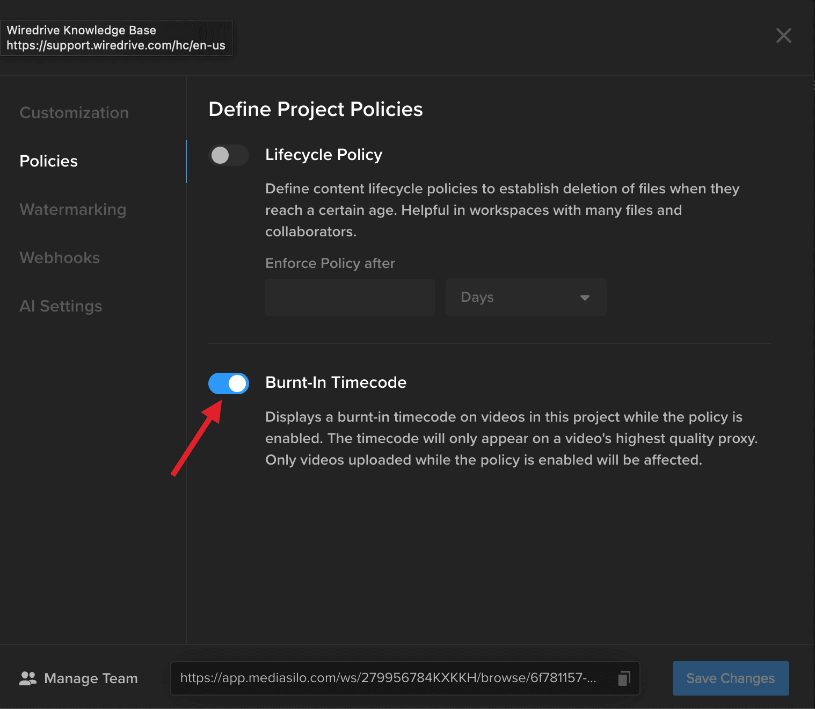Click Save Changes button
The width and height of the screenshot is (815, 709).
click(x=731, y=678)
